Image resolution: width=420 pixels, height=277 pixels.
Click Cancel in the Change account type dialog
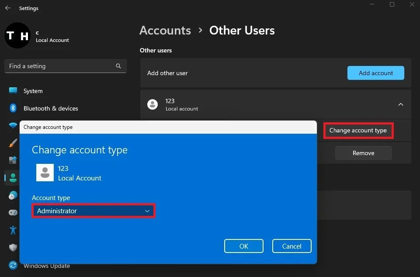tap(292, 246)
